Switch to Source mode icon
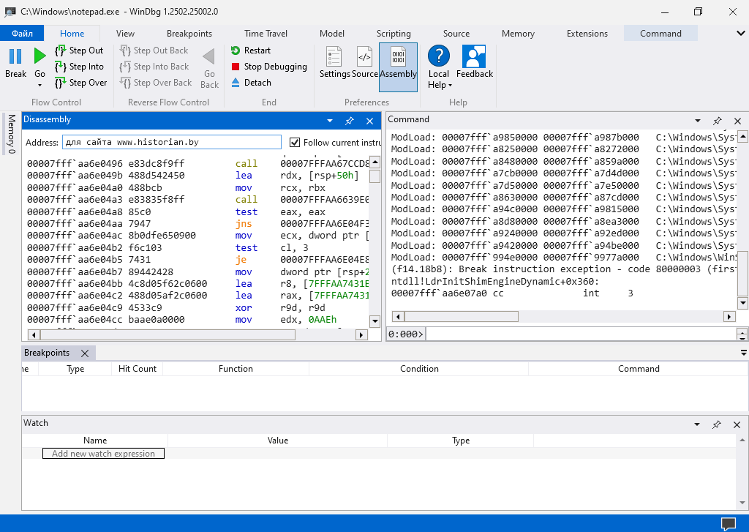The image size is (749, 532). point(364,57)
